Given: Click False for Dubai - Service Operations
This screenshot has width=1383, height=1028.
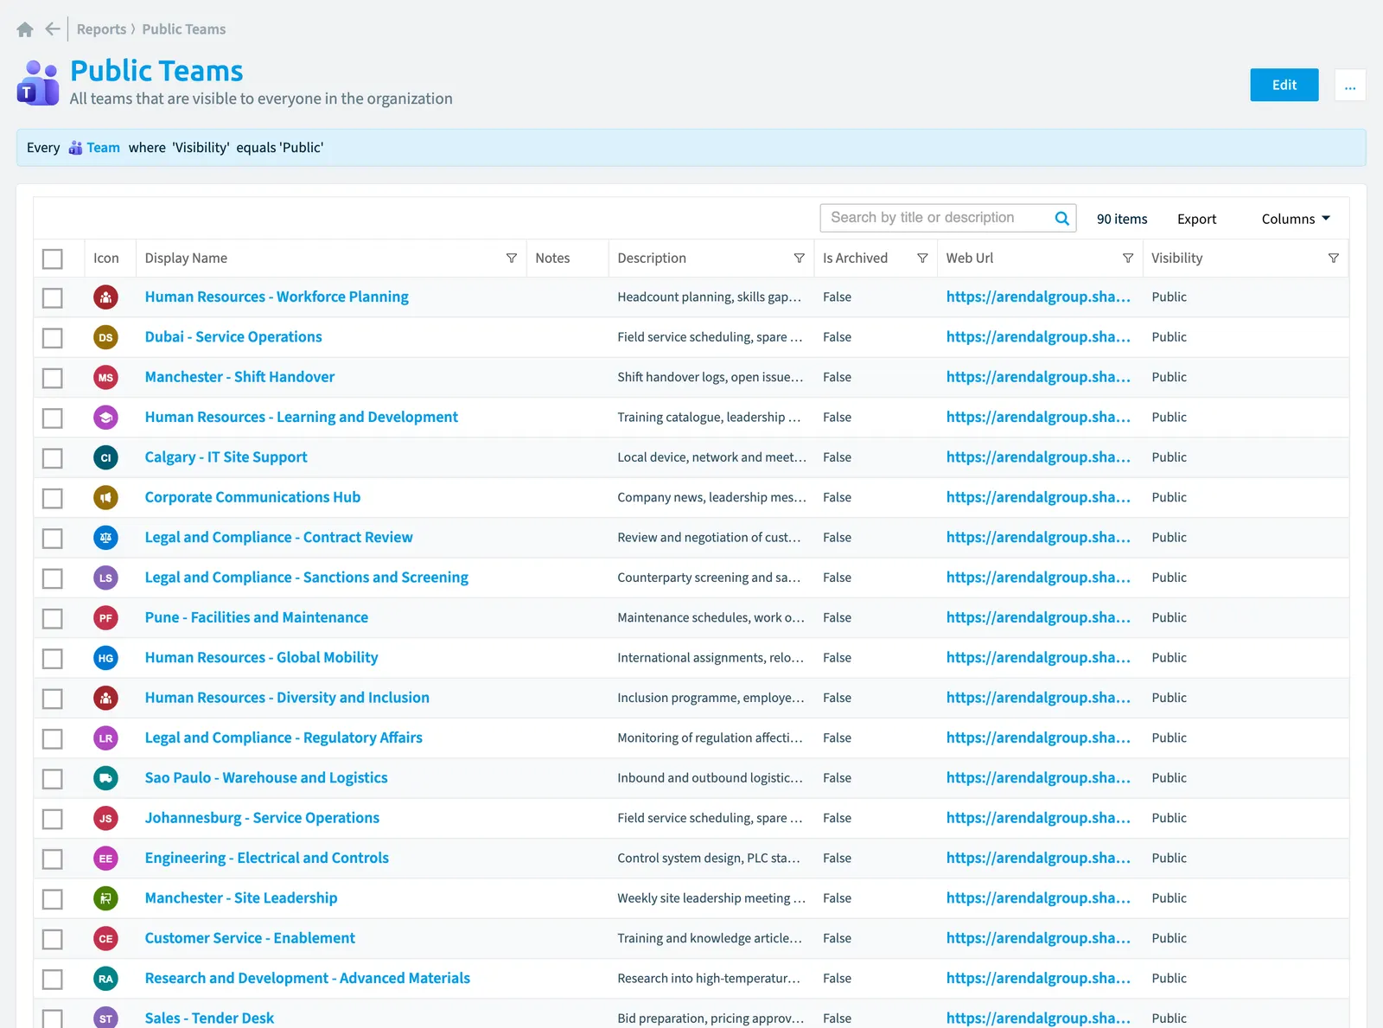Looking at the screenshot, I should pyautogui.click(x=837, y=337).
